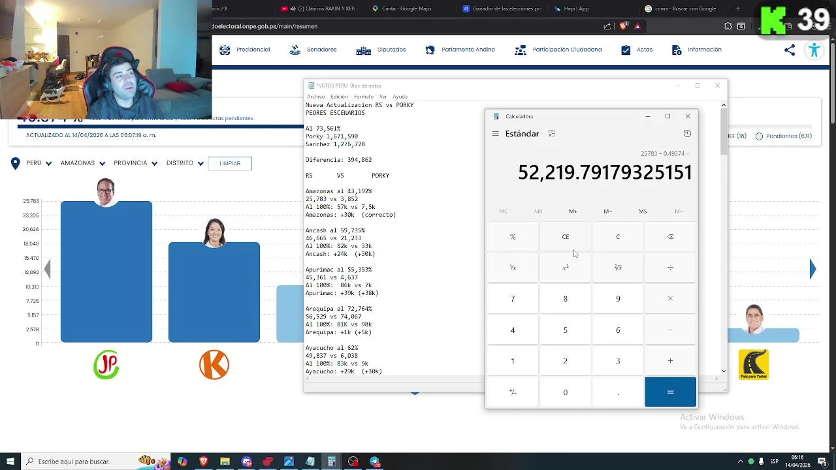Click the chart's right carousel arrow

[x=812, y=268]
